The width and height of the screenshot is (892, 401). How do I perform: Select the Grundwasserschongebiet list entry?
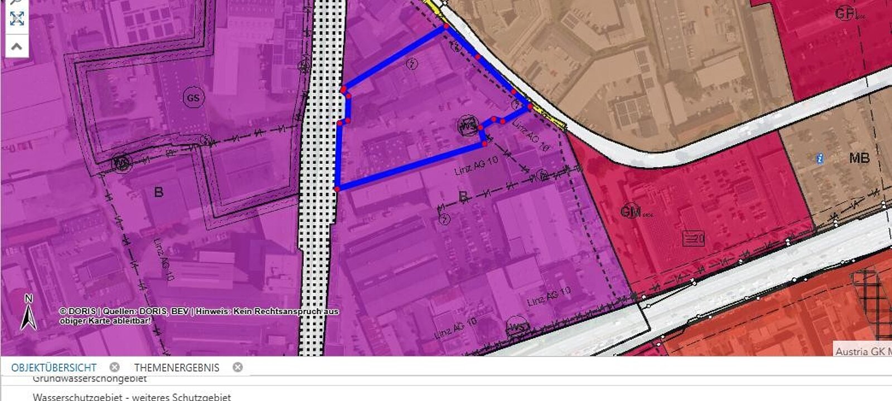(x=89, y=379)
